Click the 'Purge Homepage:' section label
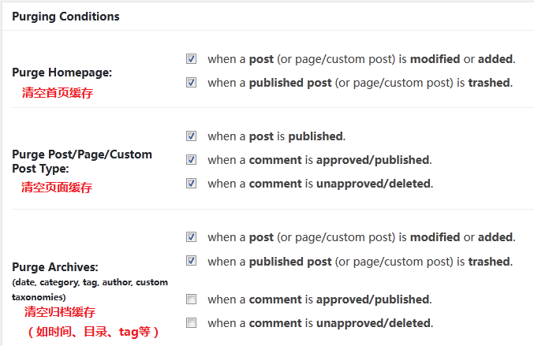 pyautogui.click(x=62, y=73)
